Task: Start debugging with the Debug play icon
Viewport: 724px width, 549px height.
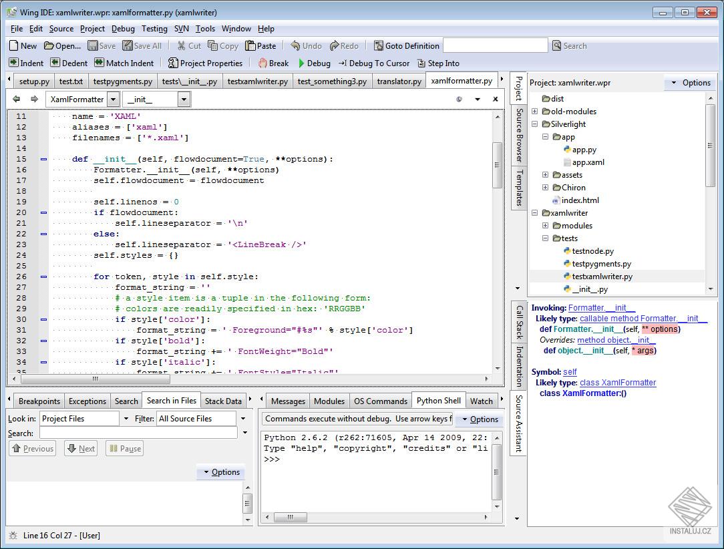Action: [302, 63]
